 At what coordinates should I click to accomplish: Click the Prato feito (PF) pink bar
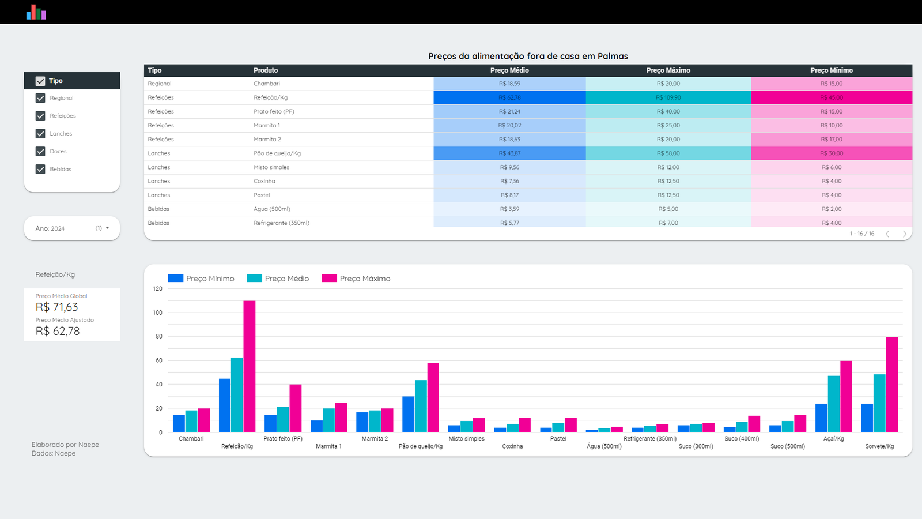coord(296,408)
